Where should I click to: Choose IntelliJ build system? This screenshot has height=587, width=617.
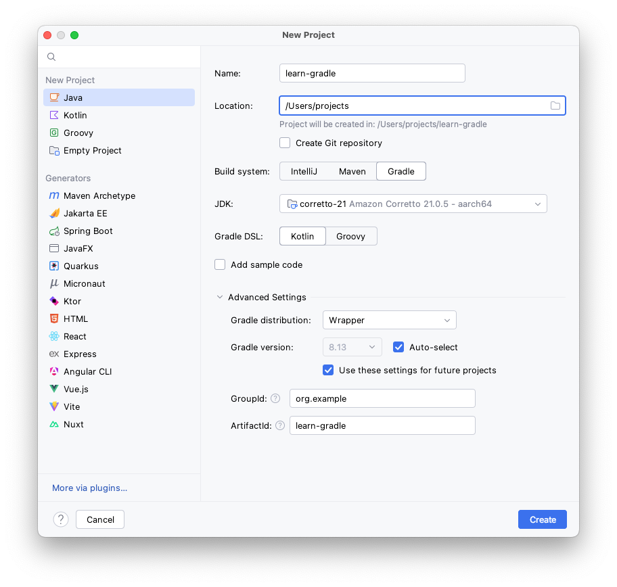tap(304, 172)
